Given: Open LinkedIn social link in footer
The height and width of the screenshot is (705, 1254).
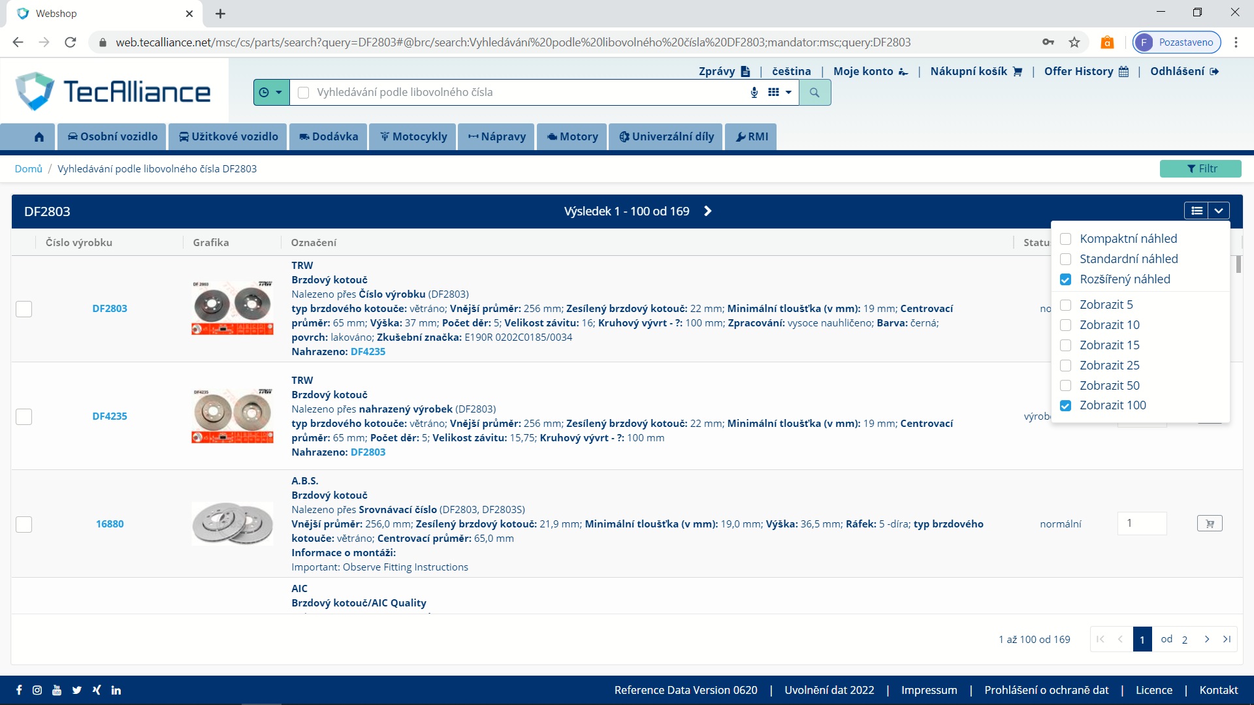Looking at the screenshot, I should pos(116,690).
